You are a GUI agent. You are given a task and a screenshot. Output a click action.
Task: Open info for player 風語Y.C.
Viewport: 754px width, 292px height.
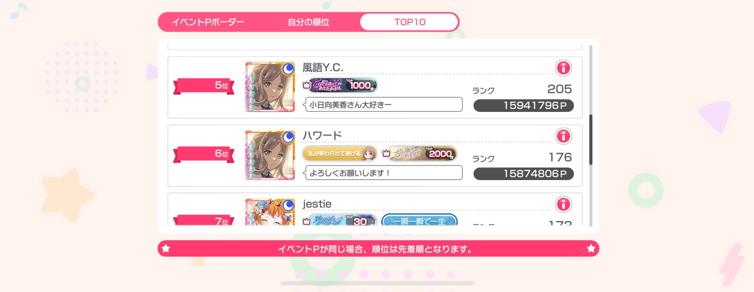click(x=563, y=68)
